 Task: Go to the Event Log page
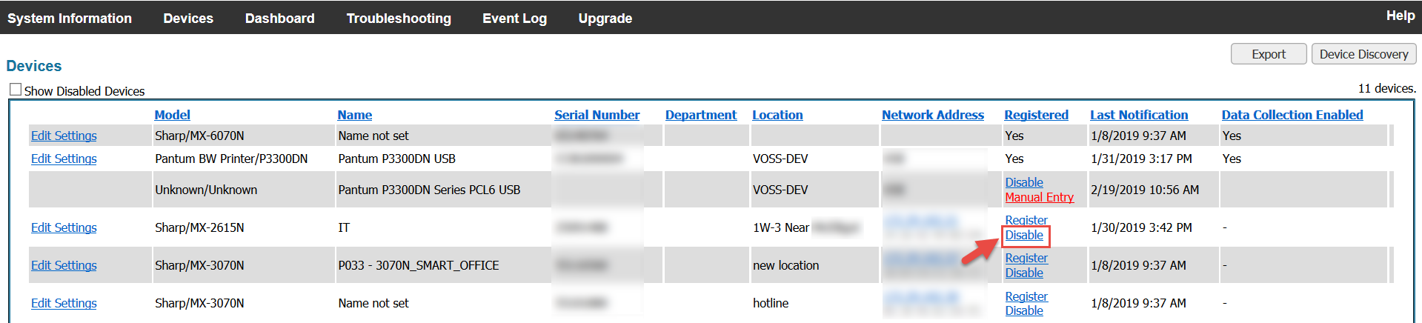pos(514,19)
